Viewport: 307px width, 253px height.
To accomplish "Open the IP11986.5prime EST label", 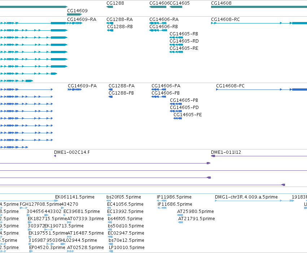I will click(174, 197).
